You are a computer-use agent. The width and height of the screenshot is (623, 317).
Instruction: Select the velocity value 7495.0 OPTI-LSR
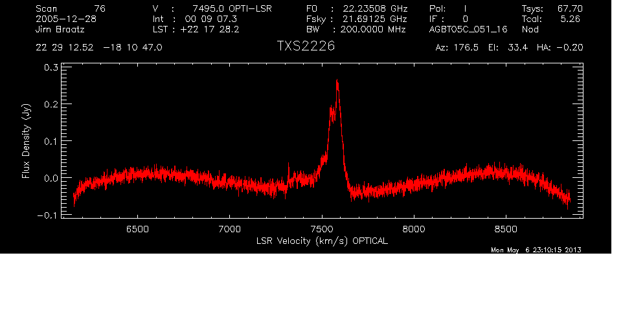(232, 8)
